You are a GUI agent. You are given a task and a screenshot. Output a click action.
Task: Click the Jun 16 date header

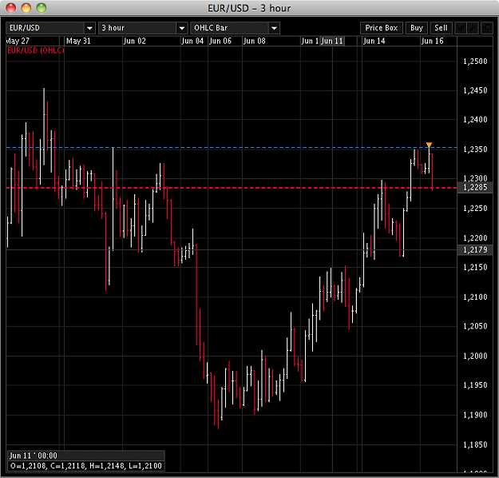pyautogui.click(x=432, y=41)
